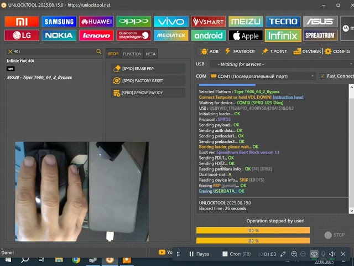This screenshot has height=266, width=354.
Task: Toggle the recorder webcam overlay
Action: pos(314,254)
